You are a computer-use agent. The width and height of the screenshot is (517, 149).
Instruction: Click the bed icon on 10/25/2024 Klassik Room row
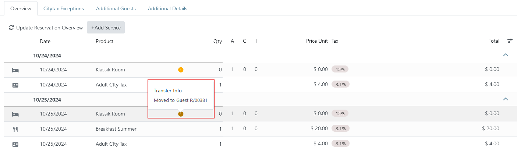15,114
